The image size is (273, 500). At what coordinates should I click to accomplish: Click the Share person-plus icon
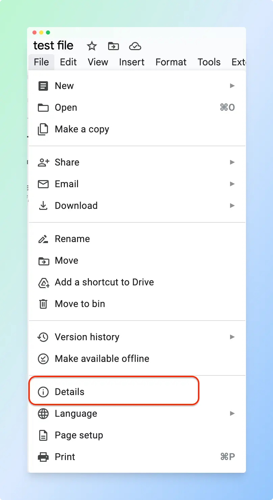click(x=43, y=162)
